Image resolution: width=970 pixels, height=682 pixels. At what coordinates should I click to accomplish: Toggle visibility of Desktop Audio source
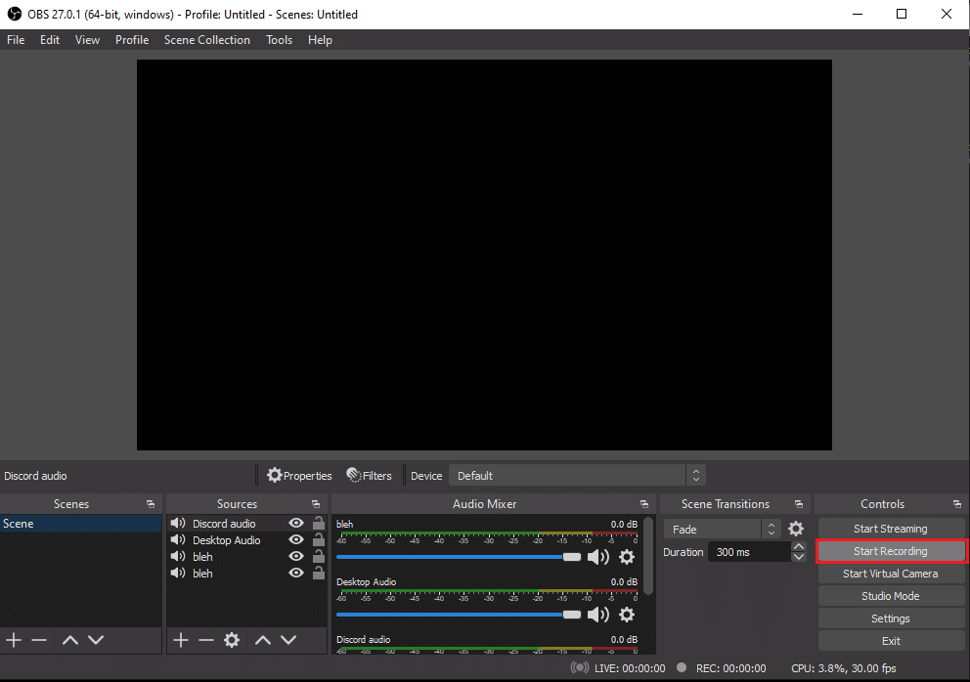296,540
